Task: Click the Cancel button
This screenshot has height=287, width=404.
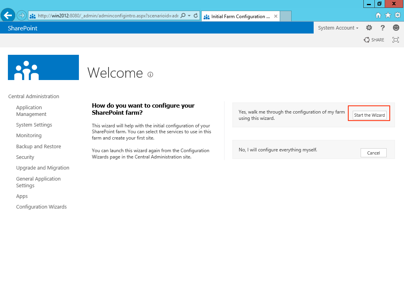Action: click(373, 153)
